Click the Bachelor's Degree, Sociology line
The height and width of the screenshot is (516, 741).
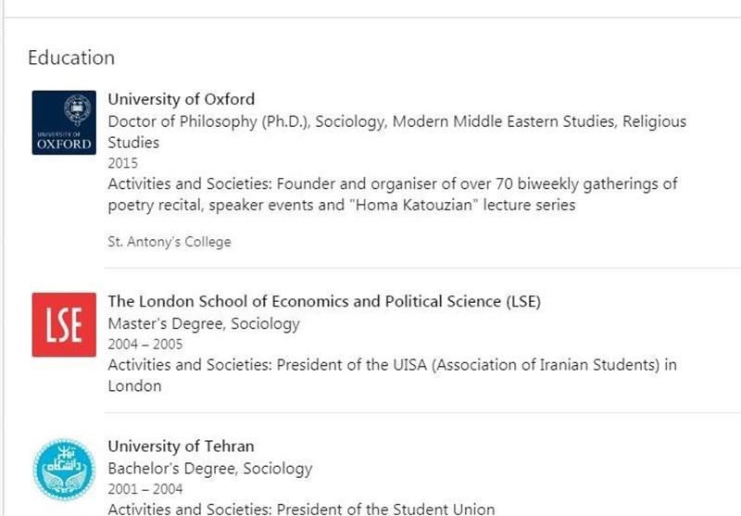pyautogui.click(x=210, y=469)
